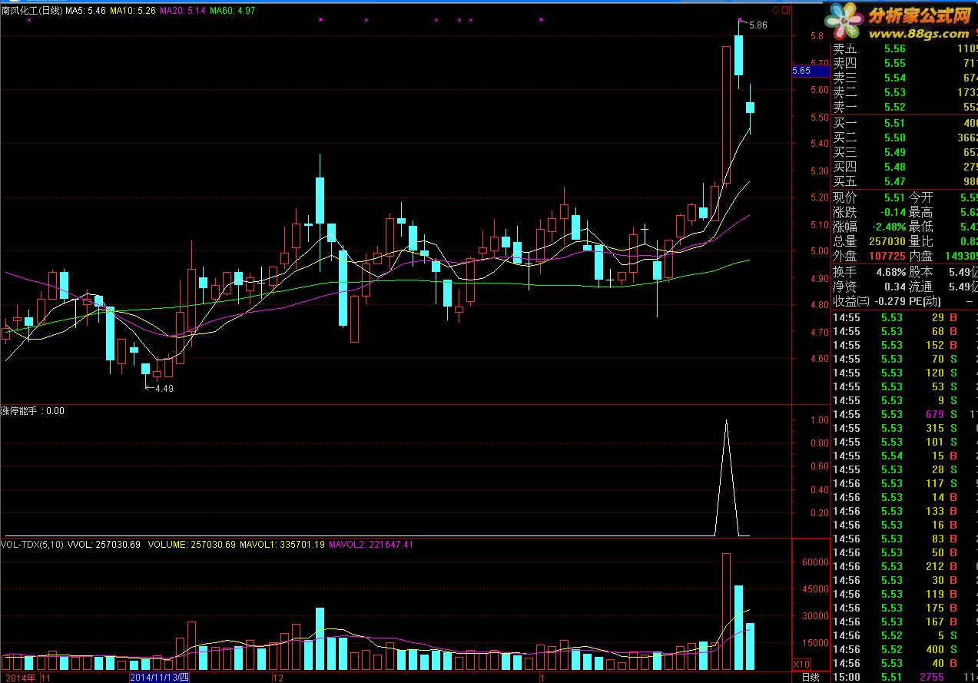Click the 现价 5.51 current price value
Screen dimensions: 978x683
894,197
